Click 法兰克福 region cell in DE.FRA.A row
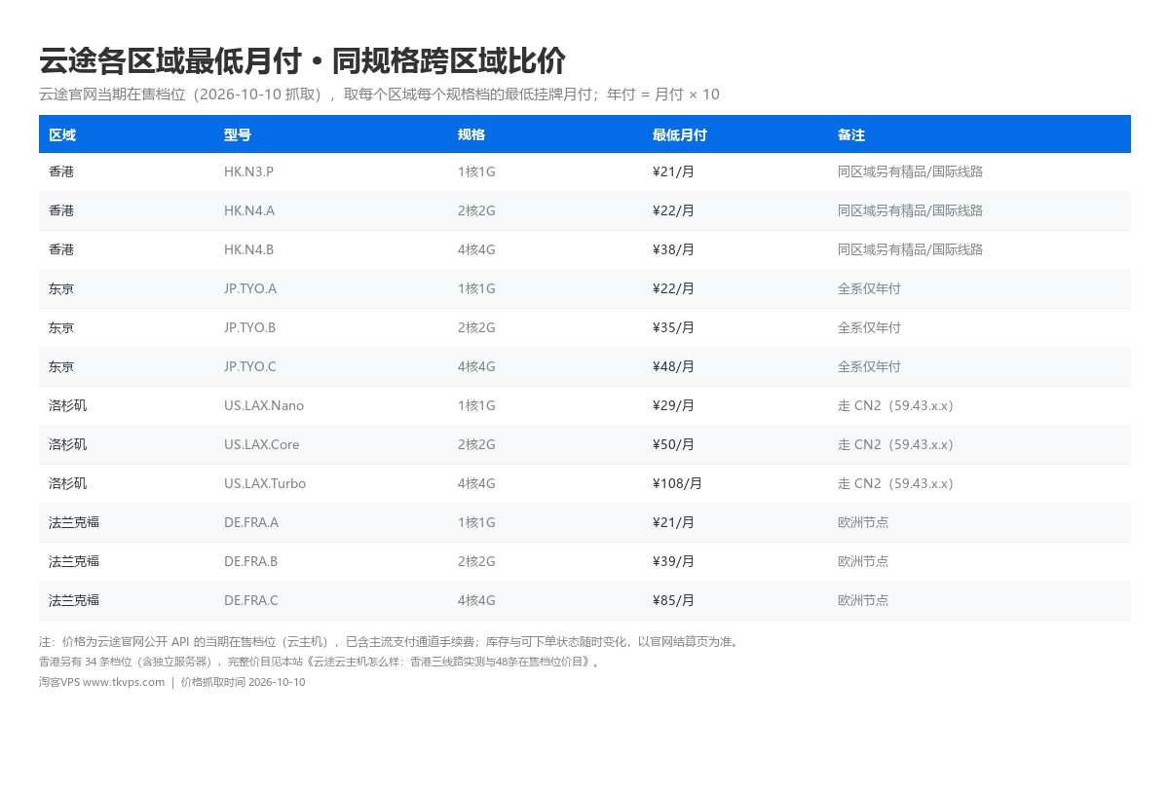This screenshot has height=797, width=1169. pyautogui.click(x=74, y=522)
